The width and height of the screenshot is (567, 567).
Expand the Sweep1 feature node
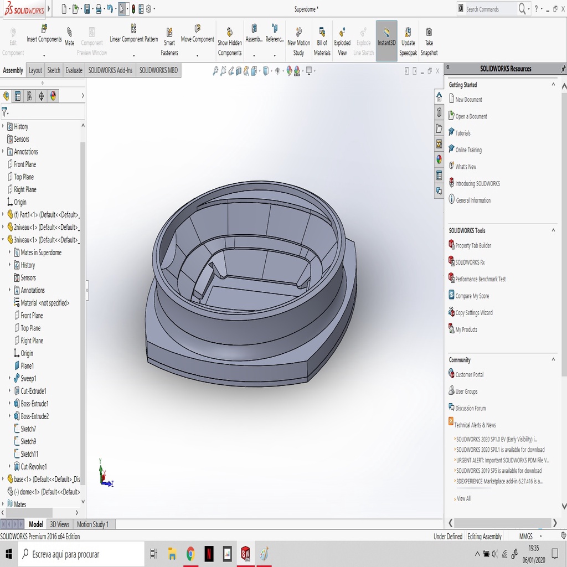pos(10,379)
